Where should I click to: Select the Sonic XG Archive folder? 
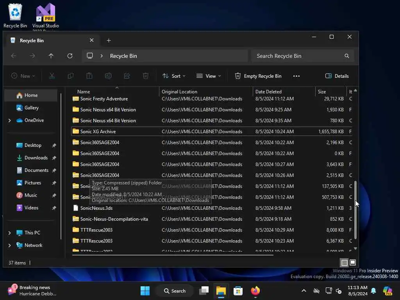click(211, 131)
